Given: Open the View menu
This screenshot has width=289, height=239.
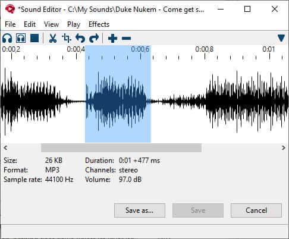Looking at the screenshot, I should click(51, 24).
